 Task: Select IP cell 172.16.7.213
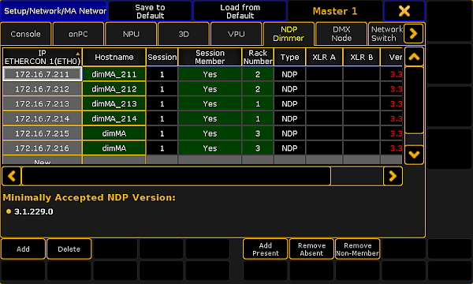[43, 104]
